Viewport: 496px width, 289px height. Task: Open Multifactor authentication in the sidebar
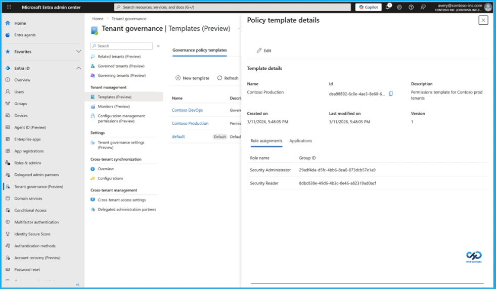coord(36,222)
